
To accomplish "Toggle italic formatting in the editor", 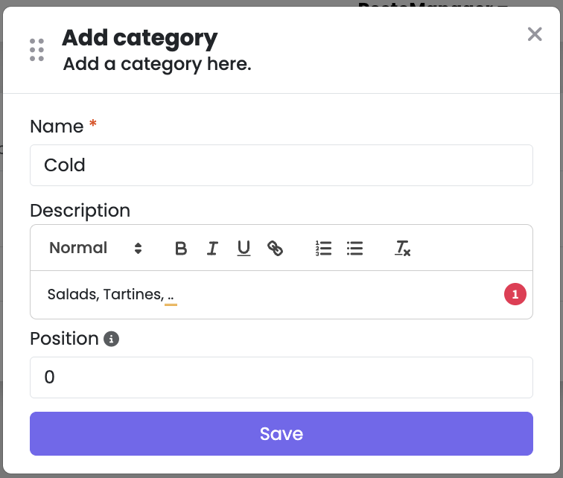I will coord(212,248).
